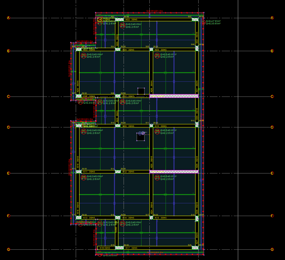
Task: Click beam label K04 30/45
Action: pyautogui.click(x=129, y=50)
